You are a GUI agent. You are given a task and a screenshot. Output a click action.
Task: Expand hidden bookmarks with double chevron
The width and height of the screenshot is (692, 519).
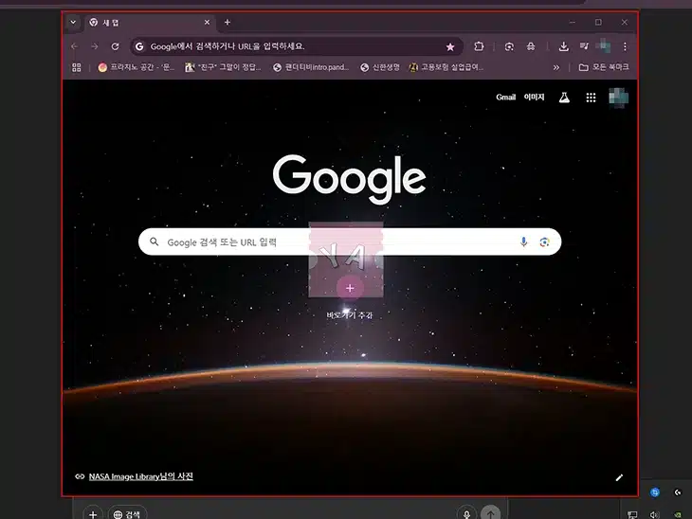point(556,67)
